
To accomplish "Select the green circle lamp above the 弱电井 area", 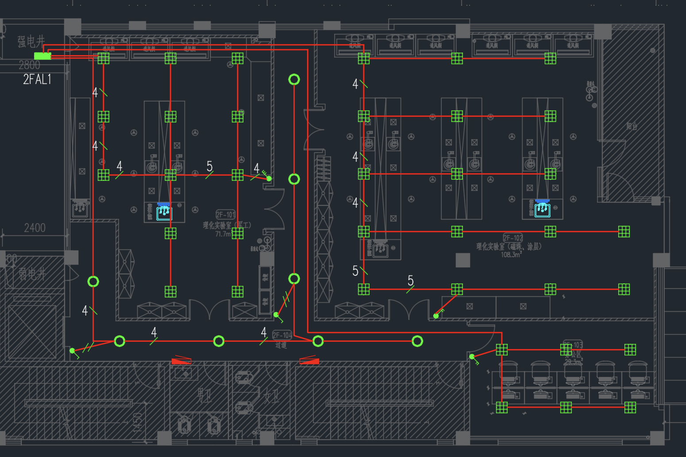I will [93, 282].
